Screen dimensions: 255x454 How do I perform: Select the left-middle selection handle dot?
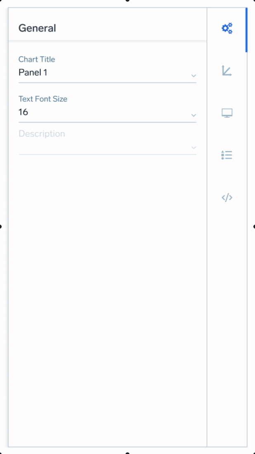pyautogui.click(x=0, y=227)
